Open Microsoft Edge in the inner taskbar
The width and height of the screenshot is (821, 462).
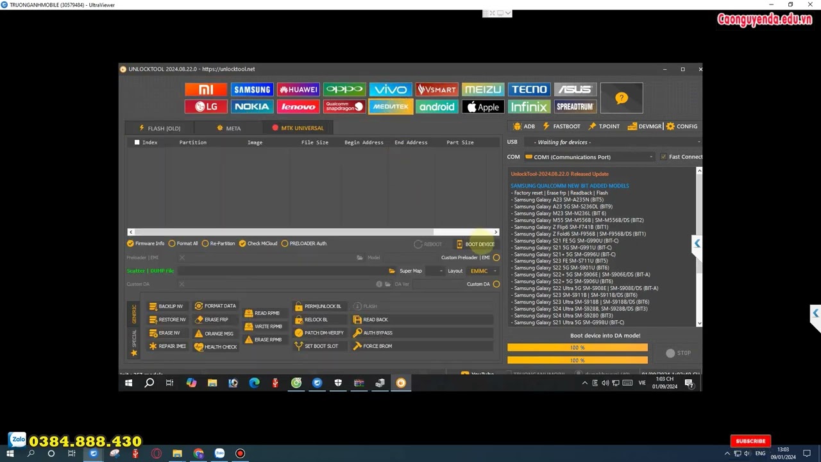(x=254, y=383)
